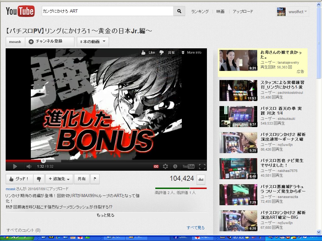This screenshot has width=322, height=241.
Task: Open ランキング page
Action: (200, 12)
